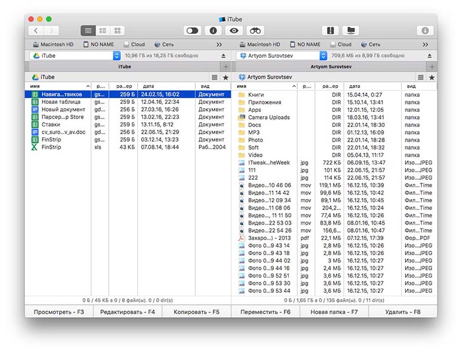This screenshot has height=353, width=462.
Task: Open Сеть in right drive bar
Action: tap(371, 44)
